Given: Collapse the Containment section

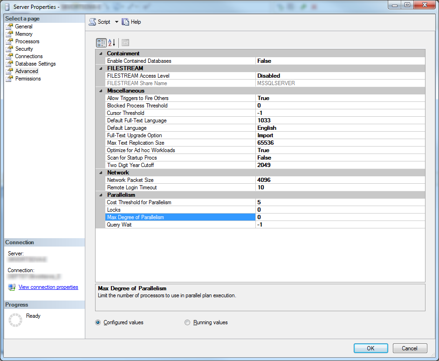Looking at the screenshot, I should [x=101, y=53].
